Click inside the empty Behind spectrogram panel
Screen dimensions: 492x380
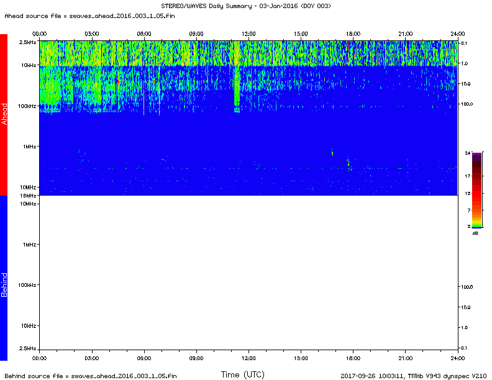248,276
